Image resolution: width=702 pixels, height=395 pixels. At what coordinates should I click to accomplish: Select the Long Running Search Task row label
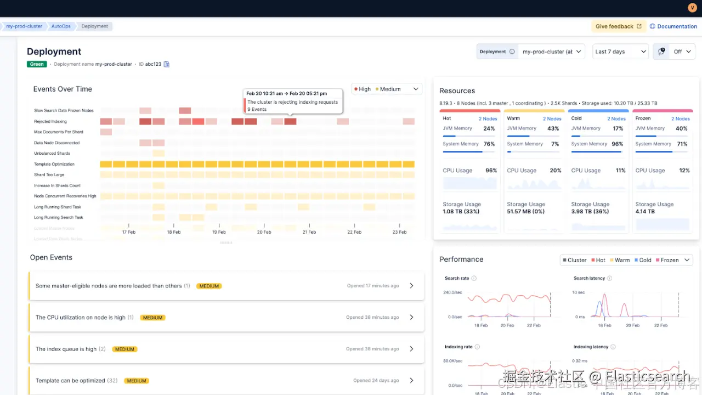click(x=59, y=217)
